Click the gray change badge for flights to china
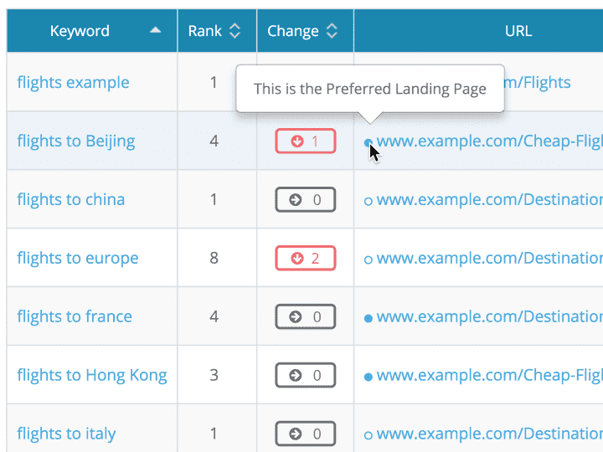The width and height of the screenshot is (603, 452). tap(306, 200)
